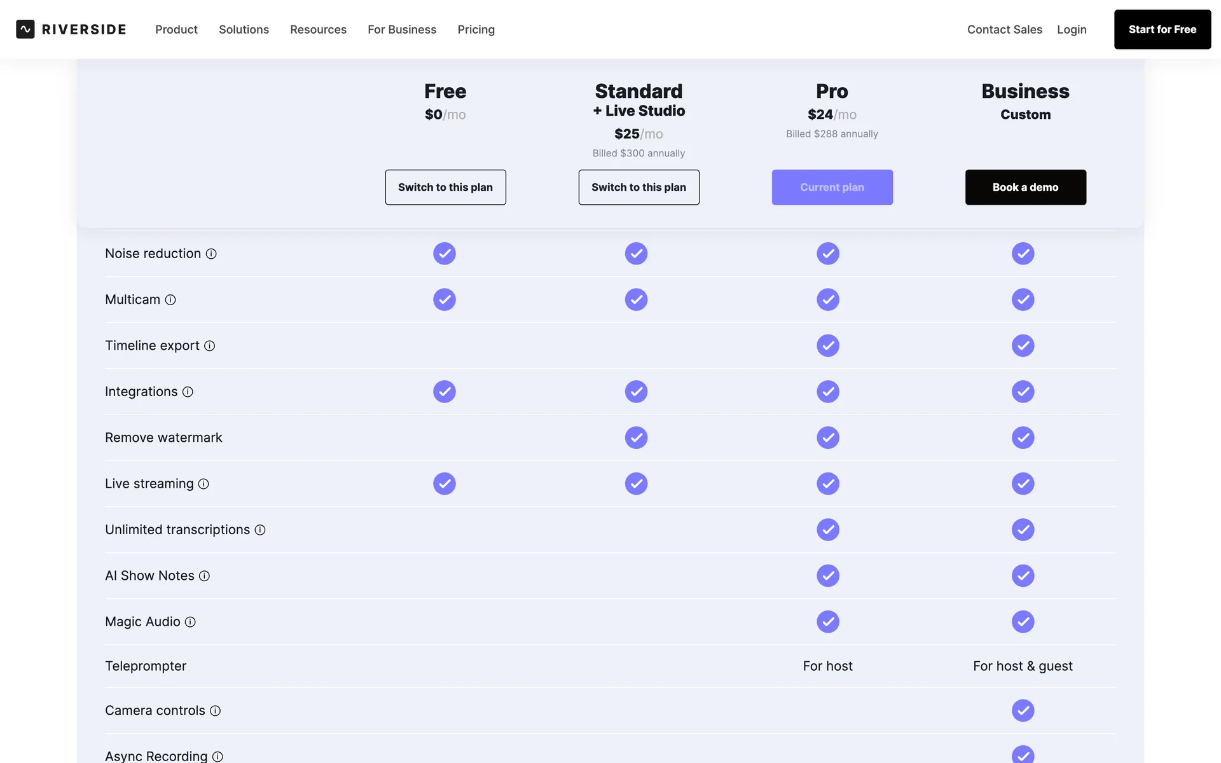Open the For Business menu item
Image resolution: width=1221 pixels, height=763 pixels.
[402, 29]
